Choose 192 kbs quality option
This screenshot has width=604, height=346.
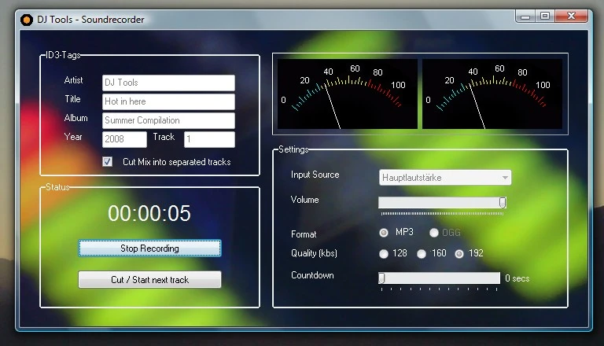(459, 254)
